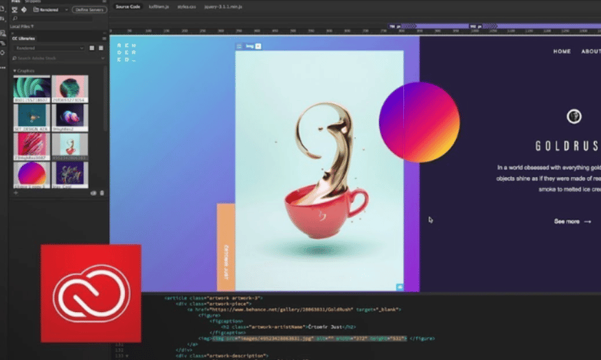Image resolution: width=601 pixels, height=360 pixels.
Task: Open the Rendered site dropdown in Files panel
Action: [x=51, y=10]
